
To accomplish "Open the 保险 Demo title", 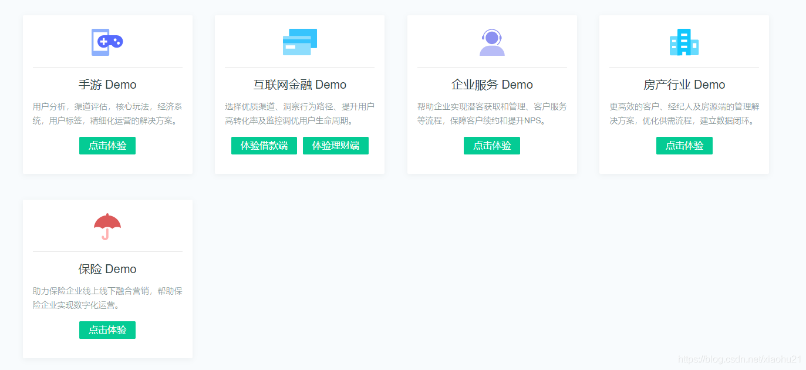I will point(107,268).
